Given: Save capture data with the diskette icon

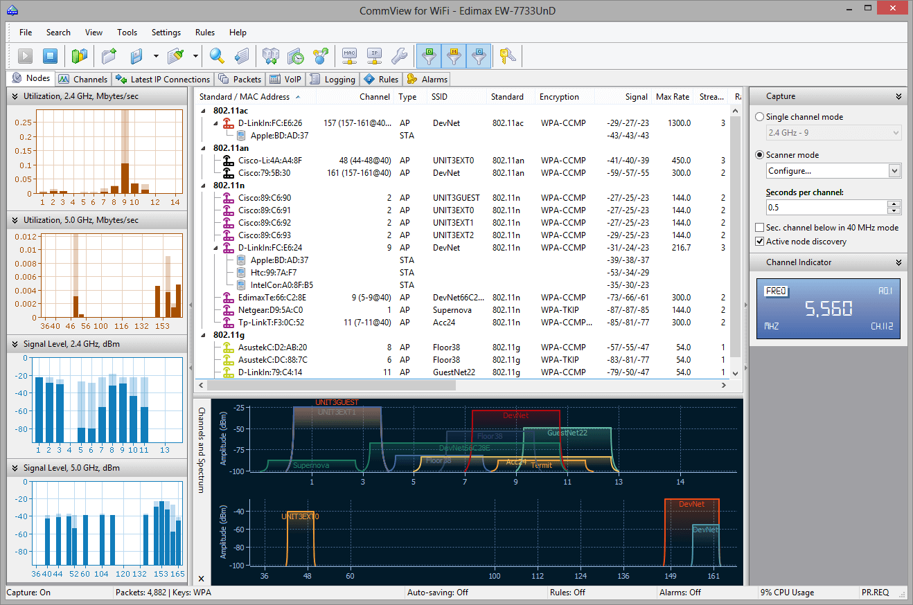Looking at the screenshot, I should [x=135, y=56].
